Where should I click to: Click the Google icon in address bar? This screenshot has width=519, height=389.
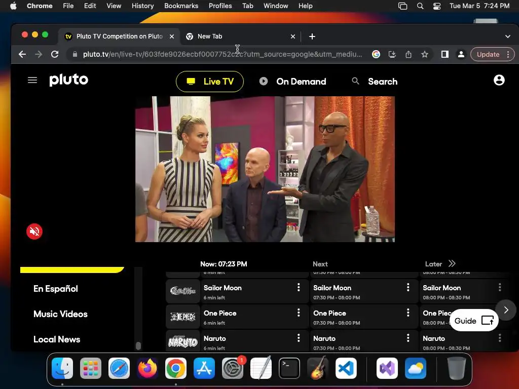click(376, 54)
